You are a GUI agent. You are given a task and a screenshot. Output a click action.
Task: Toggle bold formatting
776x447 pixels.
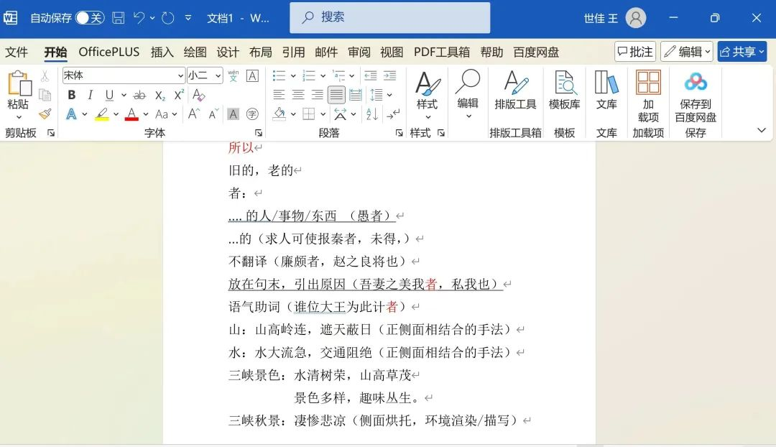pyautogui.click(x=71, y=96)
